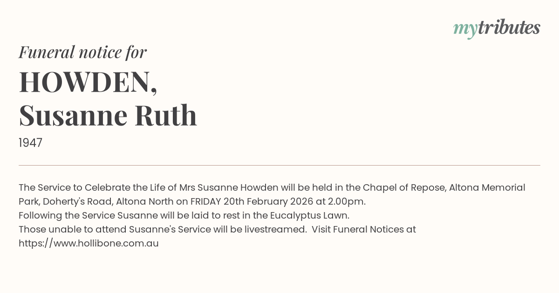The image size is (559, 293).
Task: Click 'tributes' part of the logo
Action: point(509,27)
